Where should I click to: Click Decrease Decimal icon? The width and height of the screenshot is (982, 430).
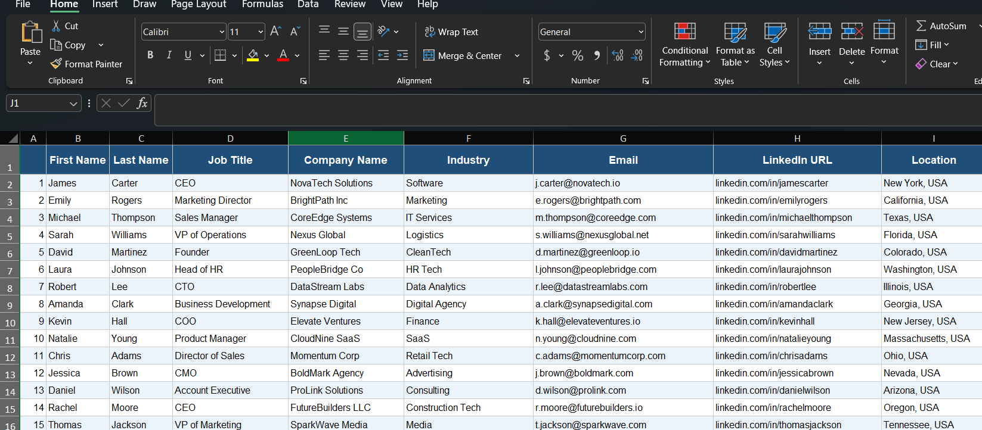pos(637,55)
